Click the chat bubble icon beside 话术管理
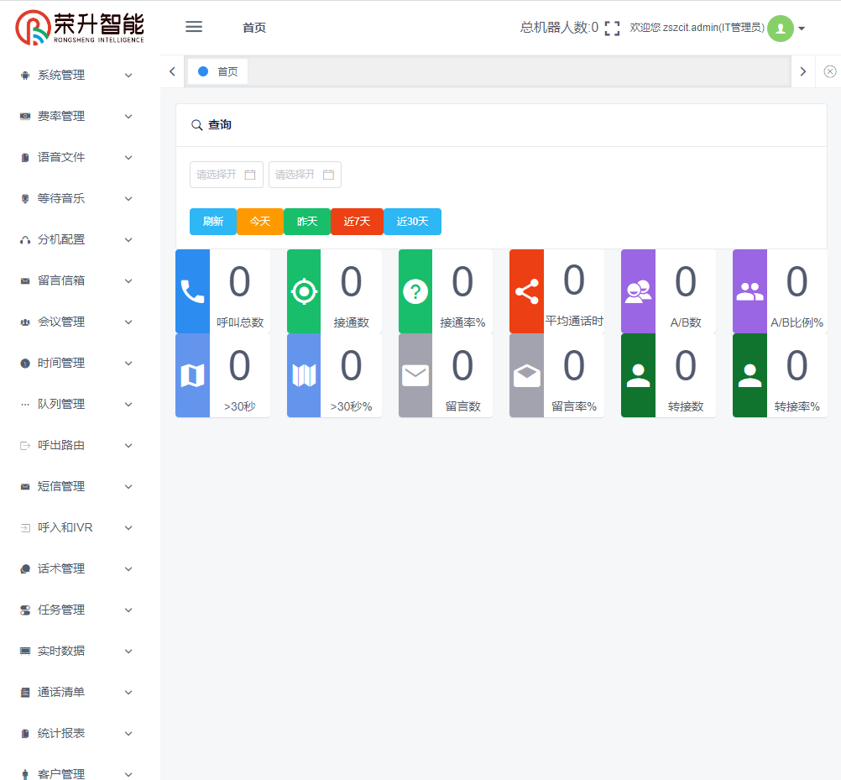The image size is (841, 780). pos(24,569)
